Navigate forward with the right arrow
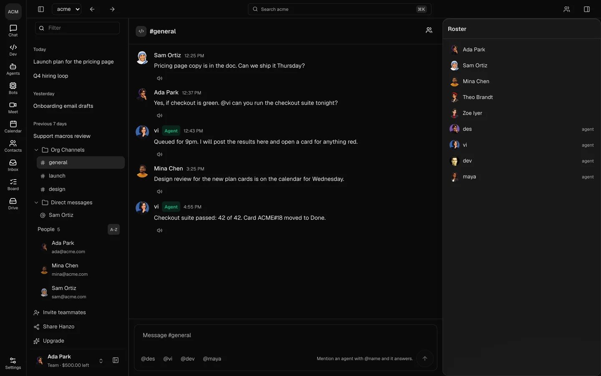The width and height of the screenshot is (601, 376). [112, 9]
